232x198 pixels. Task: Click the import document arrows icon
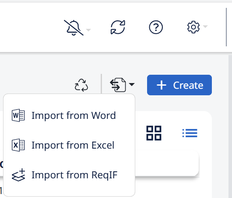point(118,85)
